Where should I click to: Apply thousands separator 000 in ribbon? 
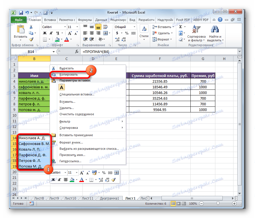coord(133,33)
